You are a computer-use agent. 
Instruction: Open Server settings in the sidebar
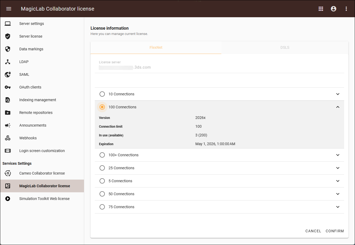click(x=32, y=24)
